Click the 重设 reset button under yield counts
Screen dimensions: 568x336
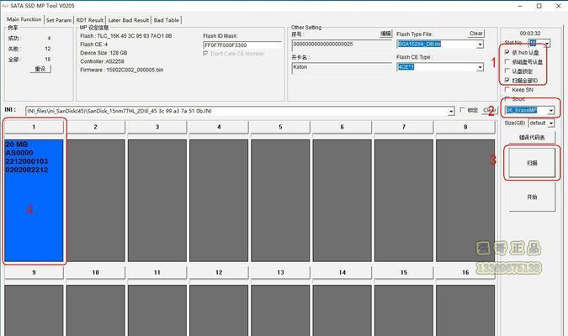40,69
